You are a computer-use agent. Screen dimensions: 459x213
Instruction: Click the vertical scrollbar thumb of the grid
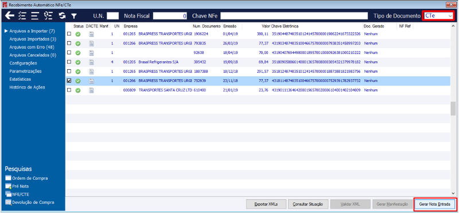click(453, 108)
